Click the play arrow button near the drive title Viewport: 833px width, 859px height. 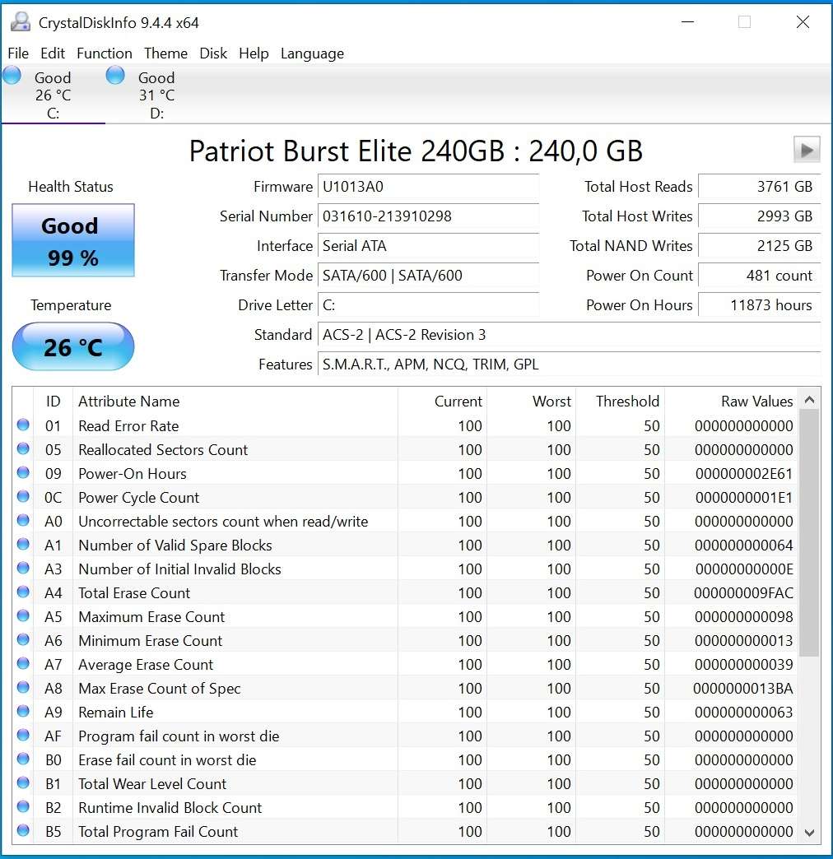click(806, 150)
